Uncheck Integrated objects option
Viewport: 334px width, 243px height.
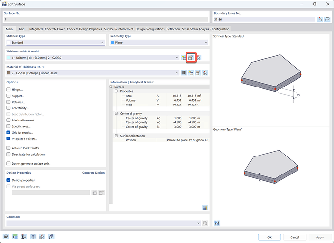coord(8,139)
